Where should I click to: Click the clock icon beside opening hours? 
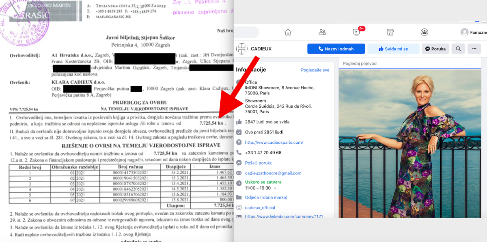tap(239, 183)
